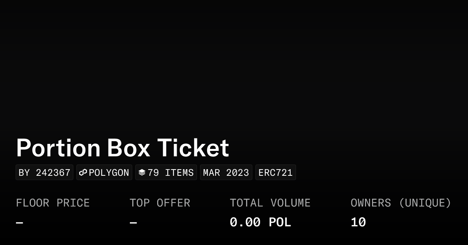Click the 0.00 volume amount
468x245 pixels.
pos(245,222)
